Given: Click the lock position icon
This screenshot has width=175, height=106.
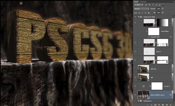Looking at the screenshot, I should (x=146, y=13).
